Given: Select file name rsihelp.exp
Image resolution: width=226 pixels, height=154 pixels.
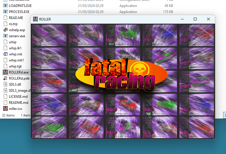Looking at the screenshot, I should [17, 30].
